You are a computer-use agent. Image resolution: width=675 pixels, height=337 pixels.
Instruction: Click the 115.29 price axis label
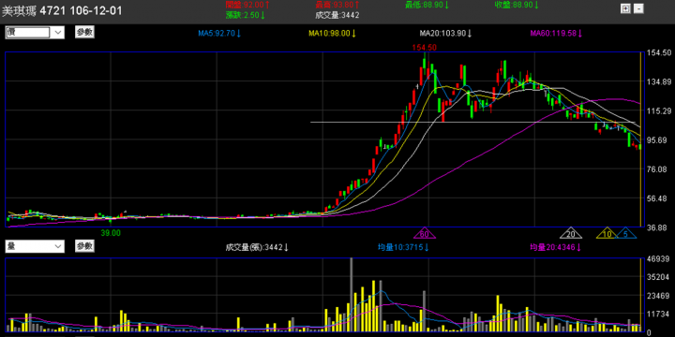pos(659,111)
